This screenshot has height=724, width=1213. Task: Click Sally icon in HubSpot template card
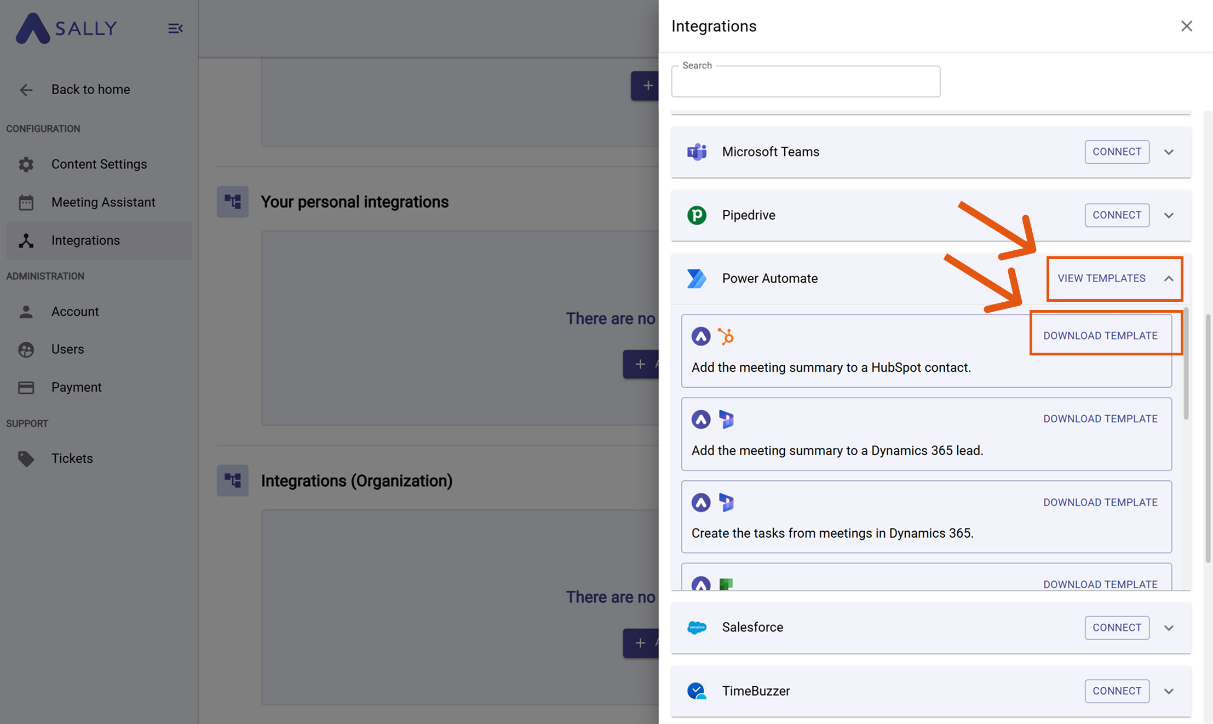[x=701, y=336]
